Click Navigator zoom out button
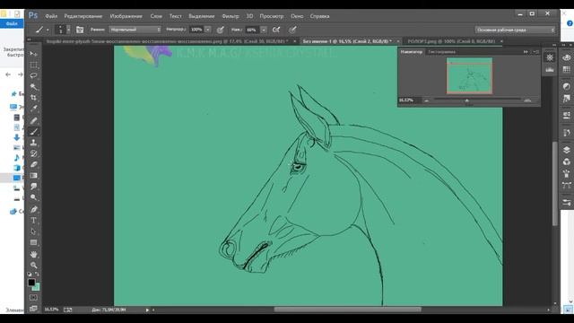 coord(427,100)
